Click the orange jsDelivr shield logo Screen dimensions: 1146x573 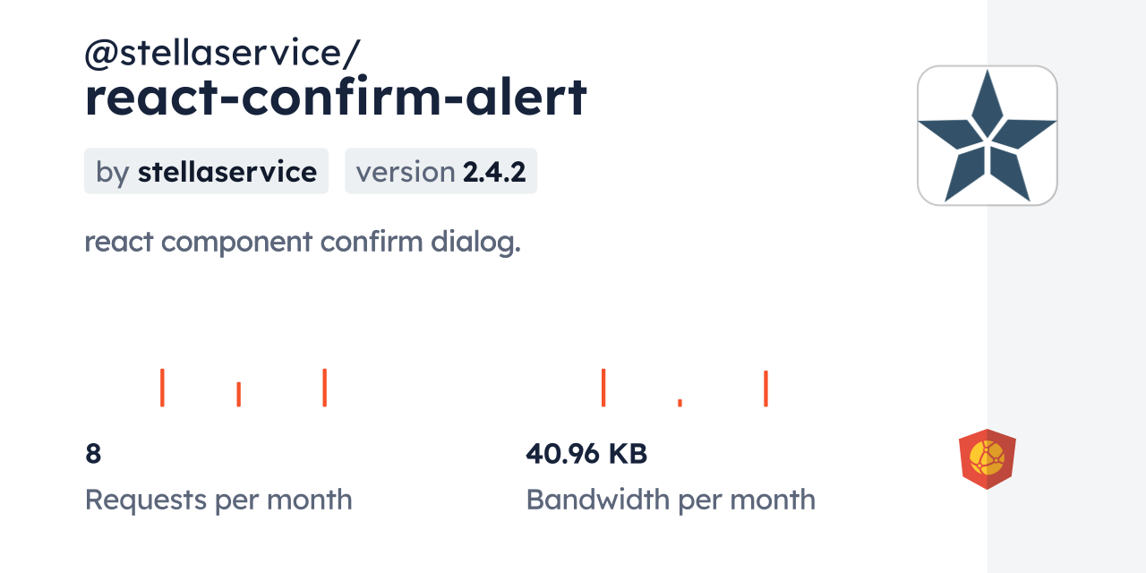click(987, 458)
